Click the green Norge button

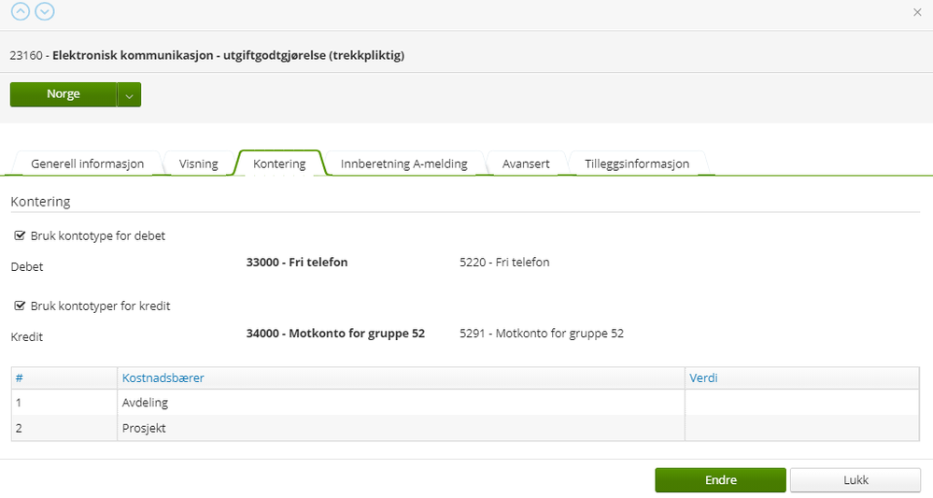[64, 94]
